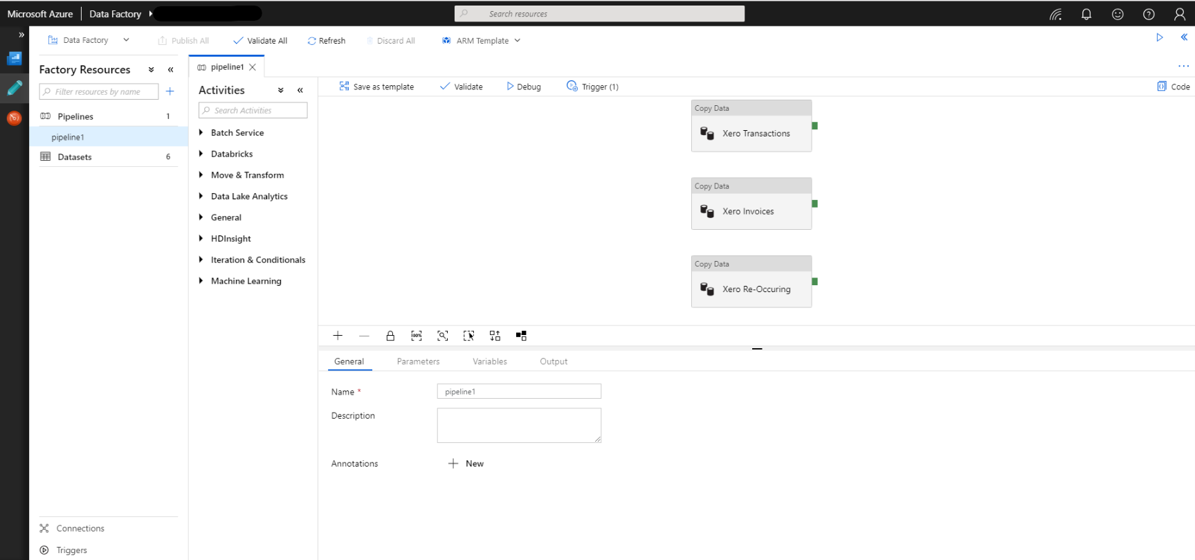
Task: Open the Author pencil icon in sidebar
Action: coord(15,88)
